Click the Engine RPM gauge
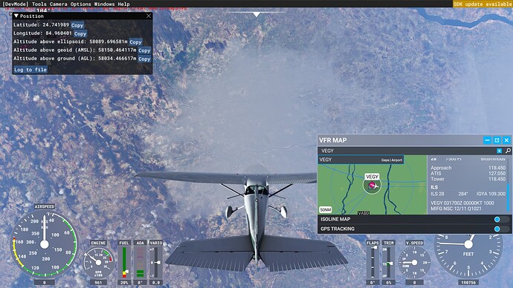The width and height of the screenshot is (513, 288). pyautogui.click(x=98, y=263)
